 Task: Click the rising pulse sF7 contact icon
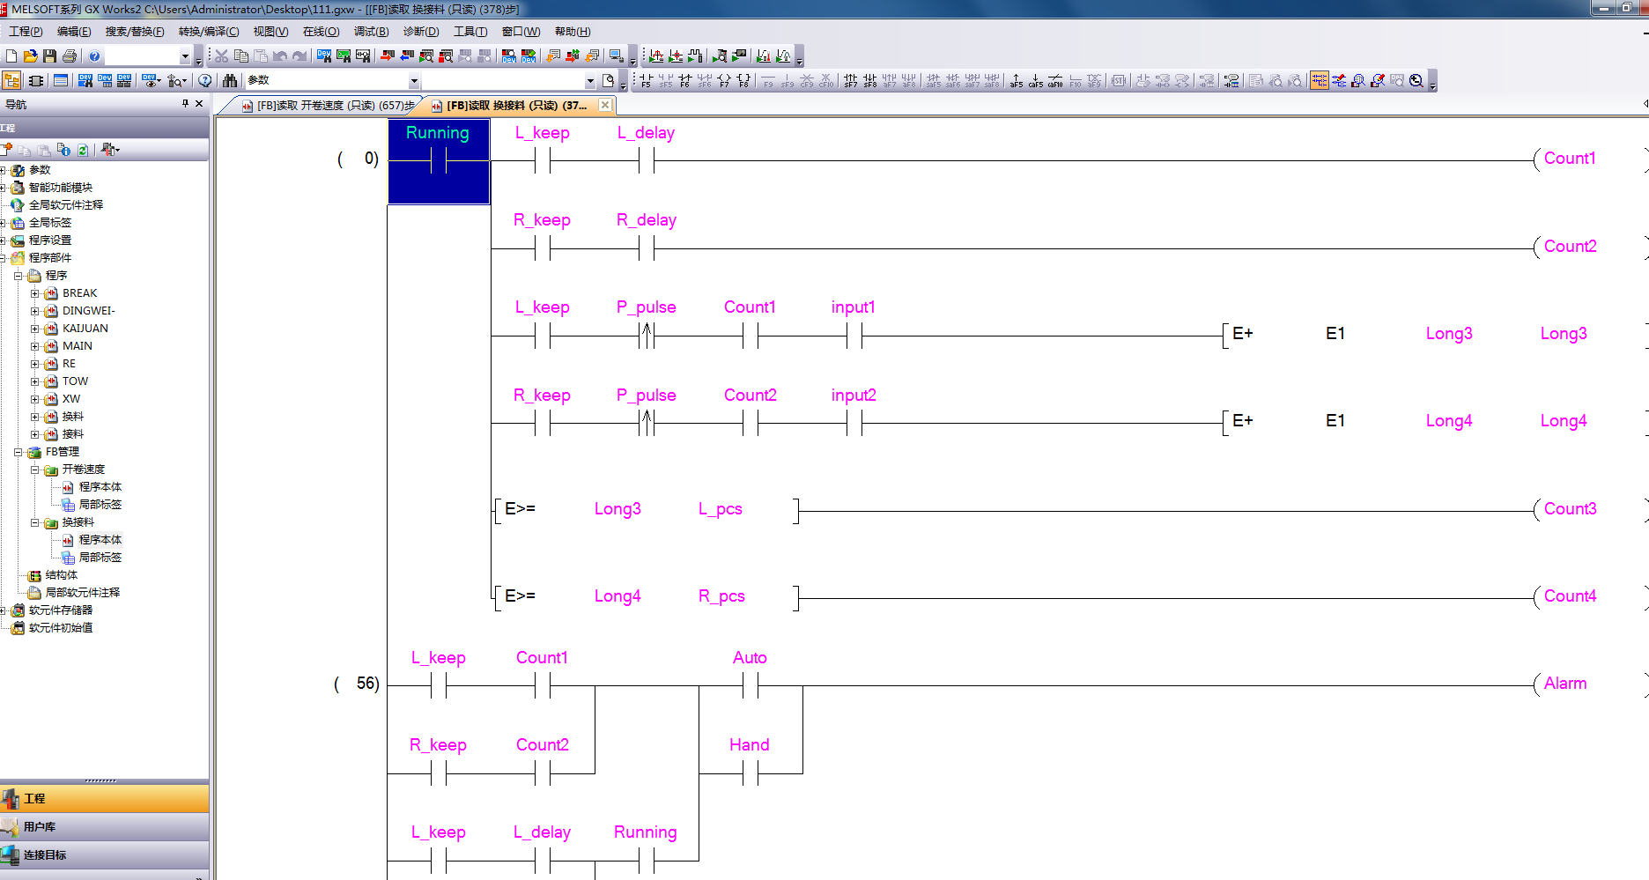tap(851, 81)
